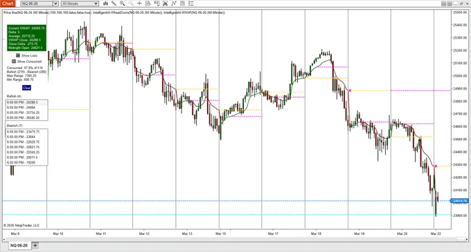Select Bullish entry 6:00:00 PM - 25754.25

[27, 113]
